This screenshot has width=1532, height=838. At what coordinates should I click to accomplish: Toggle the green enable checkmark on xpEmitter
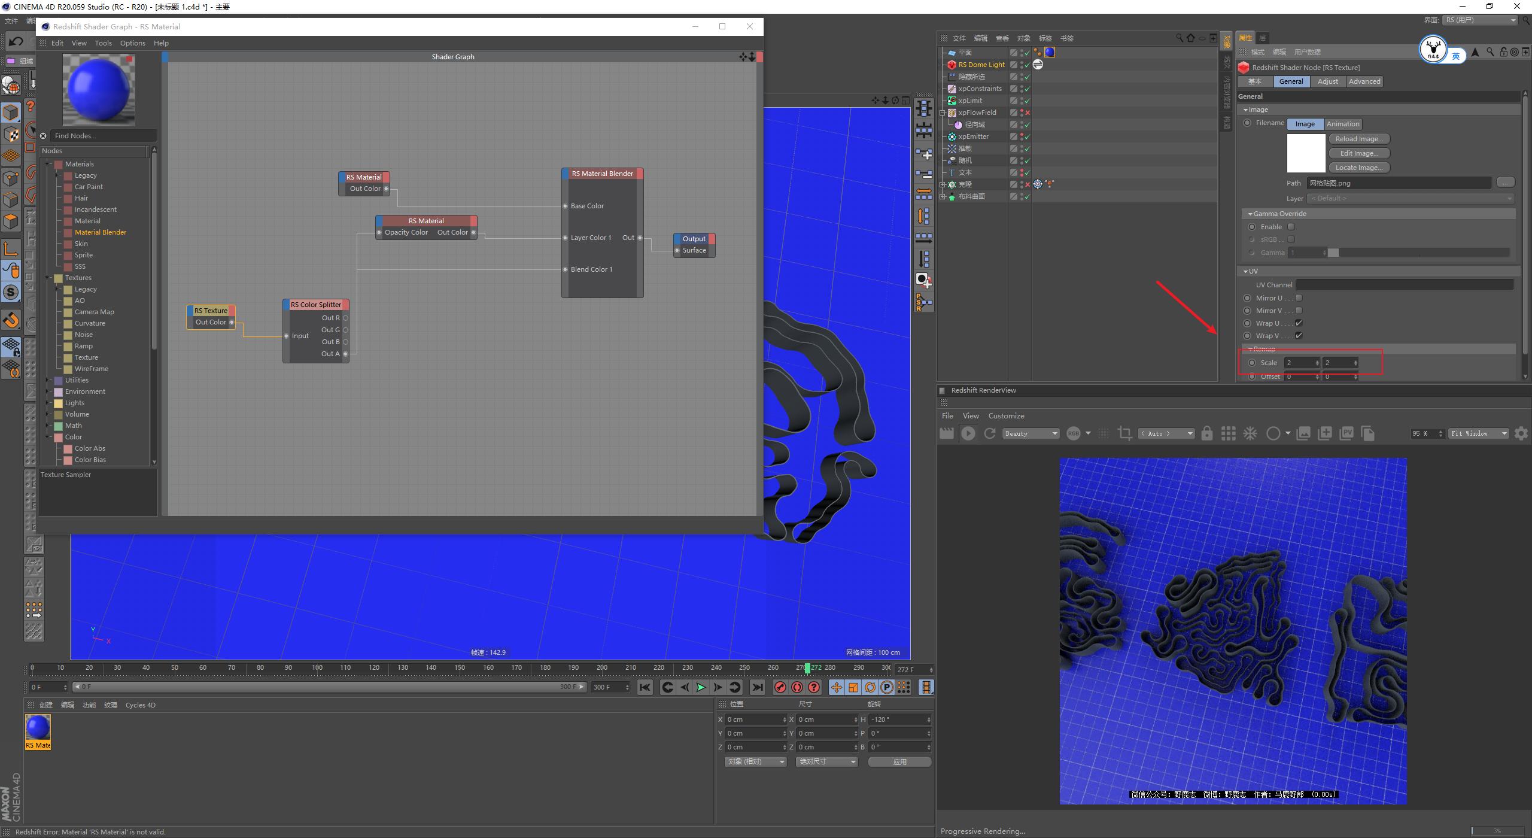coord(1027,136)
